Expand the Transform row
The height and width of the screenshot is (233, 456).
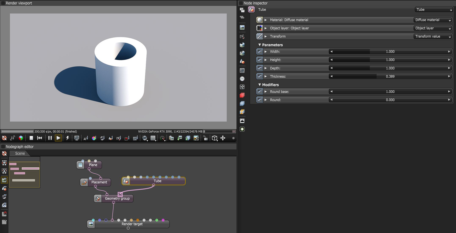click(265, 36)
